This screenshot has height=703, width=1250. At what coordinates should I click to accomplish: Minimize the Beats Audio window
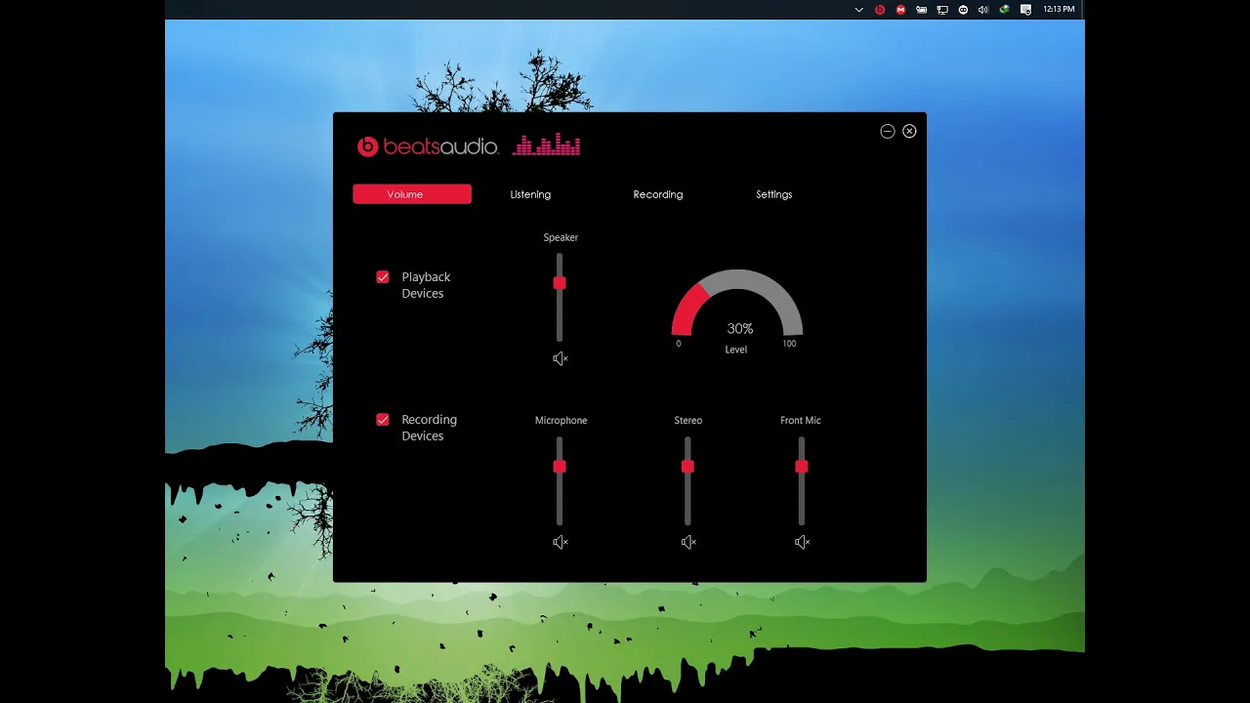pyautogui.click(x=887, y=131)
